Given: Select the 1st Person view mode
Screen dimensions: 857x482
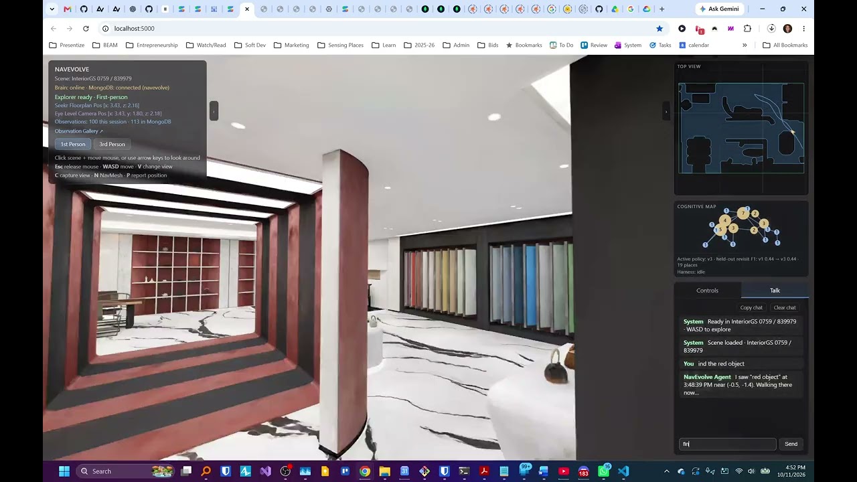Looking at the screenshot, I should [x=73, y=144].
